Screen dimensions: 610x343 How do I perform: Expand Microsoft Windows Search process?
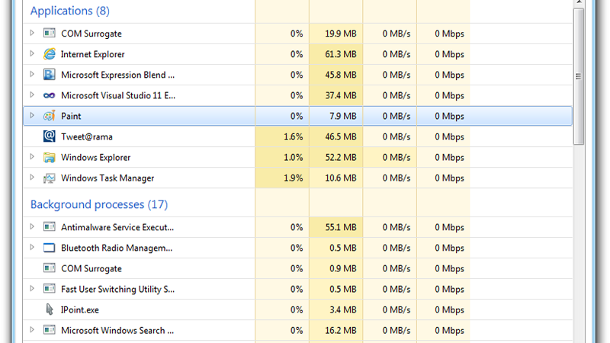(x=32, y=330)
